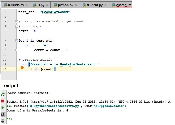The height and width of the screenshot is (125, 175).
Task: Open the student.py editor tab
Action: (x=94, y=5)
